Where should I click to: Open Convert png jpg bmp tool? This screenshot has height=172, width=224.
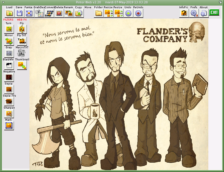[x=49, y=13]
